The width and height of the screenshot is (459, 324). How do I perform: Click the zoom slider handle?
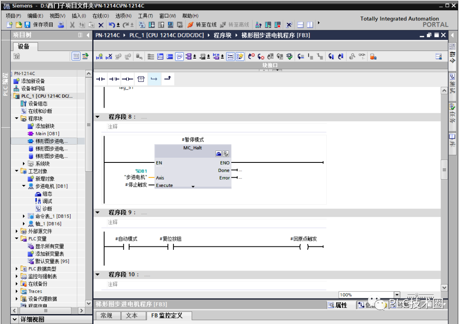point(416,295)
